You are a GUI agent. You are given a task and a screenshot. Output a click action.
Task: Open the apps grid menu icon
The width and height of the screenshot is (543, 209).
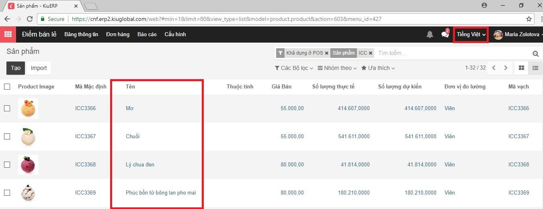click(8, 34)
